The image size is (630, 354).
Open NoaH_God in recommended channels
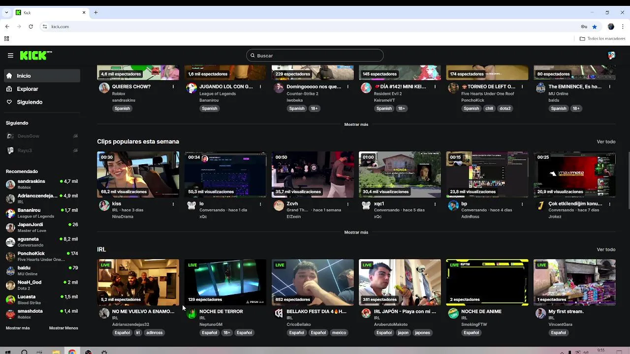point(42,285)
